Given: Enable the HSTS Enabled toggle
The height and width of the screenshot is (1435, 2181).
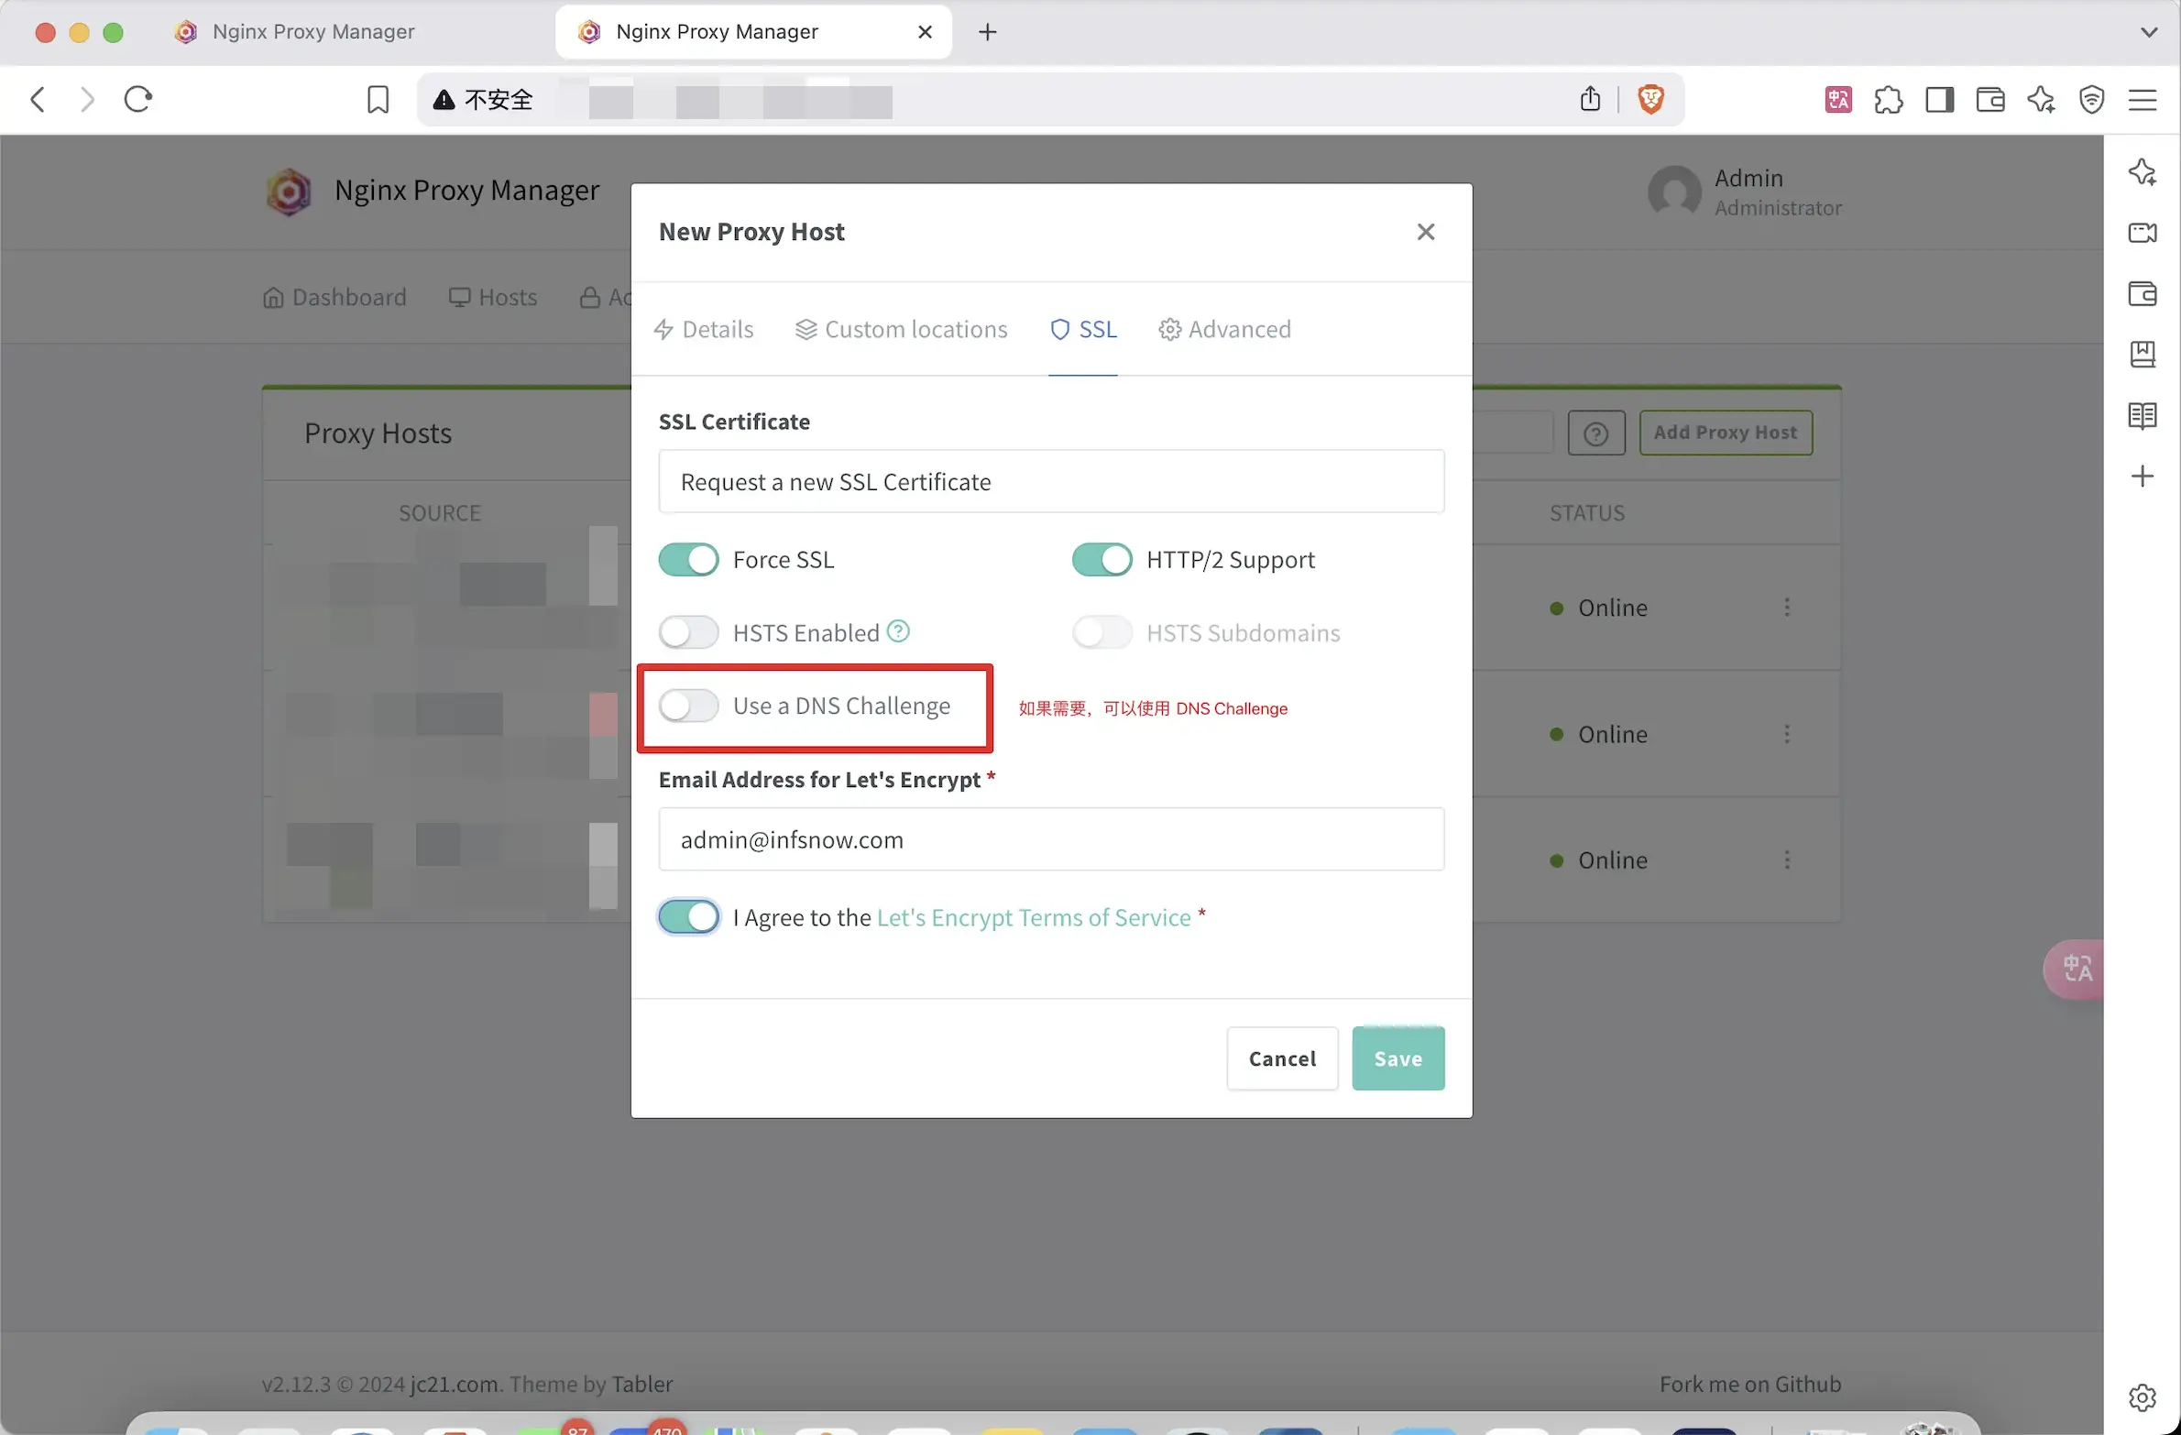Looking at the screenshot, I should [x=688, y=632].
